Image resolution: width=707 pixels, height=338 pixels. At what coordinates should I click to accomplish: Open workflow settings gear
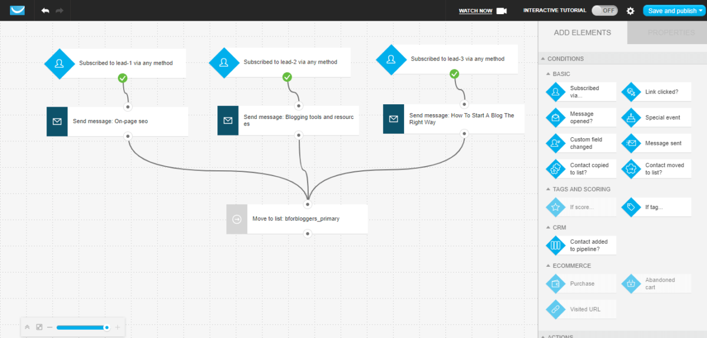630,11
